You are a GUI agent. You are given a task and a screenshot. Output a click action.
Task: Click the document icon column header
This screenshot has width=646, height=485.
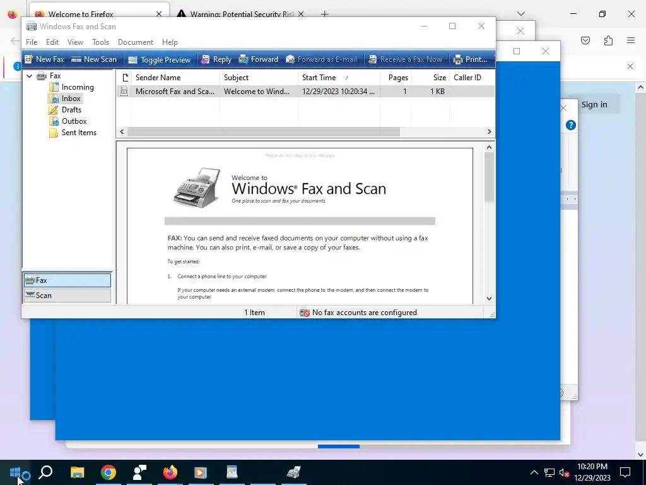click(x=125, y=78)
